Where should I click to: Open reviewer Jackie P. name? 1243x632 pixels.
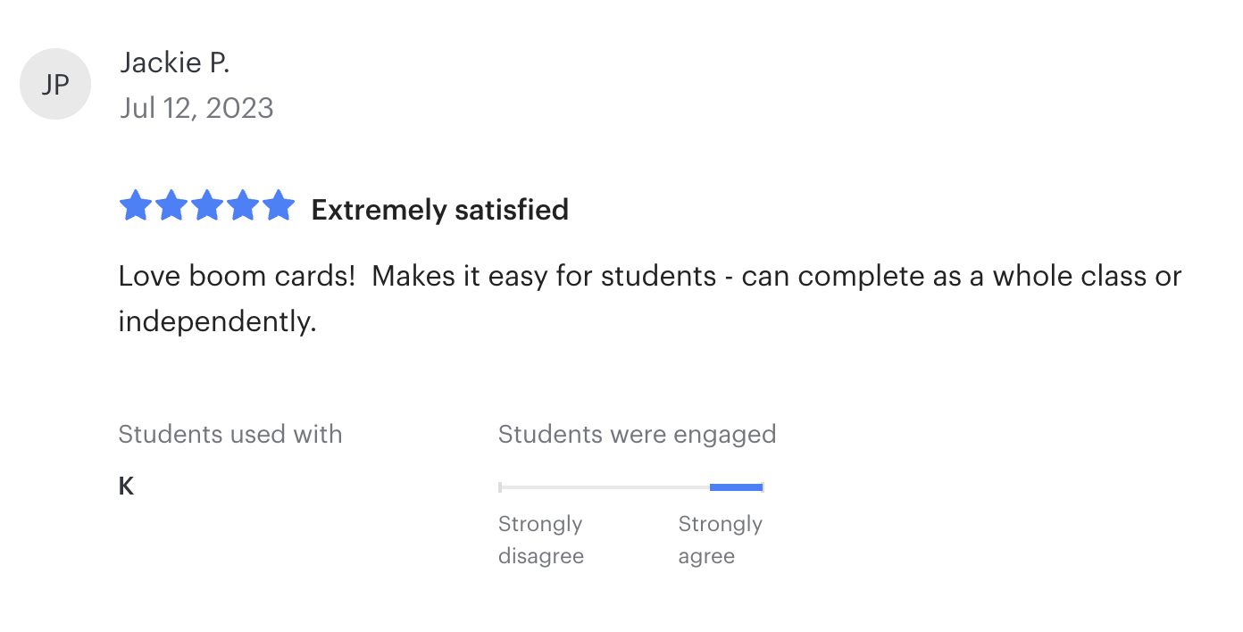point(174,63)
